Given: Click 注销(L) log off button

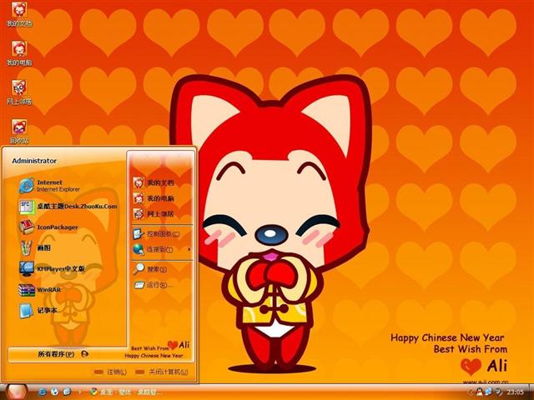Looking at the screenshot, I should [110, 372].
